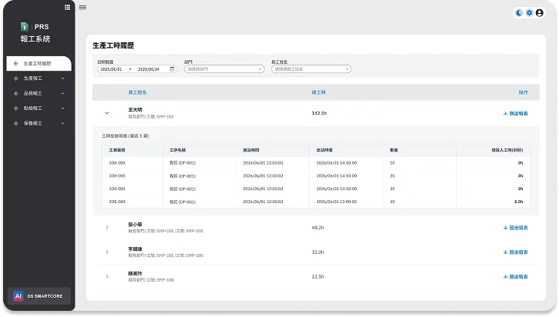559x317 pixels.
Task: Open 生產工時履歷 sidebar menu item
Action: pos(39,63)
